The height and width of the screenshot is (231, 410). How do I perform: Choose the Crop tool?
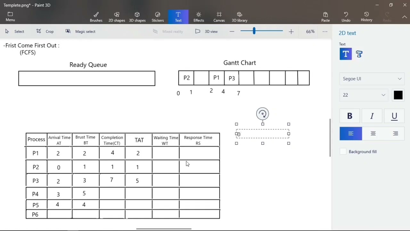coord(45,31)
